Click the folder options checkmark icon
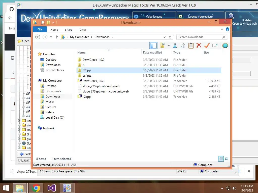Viewport: 258px width, 193px height. (163, 45)
